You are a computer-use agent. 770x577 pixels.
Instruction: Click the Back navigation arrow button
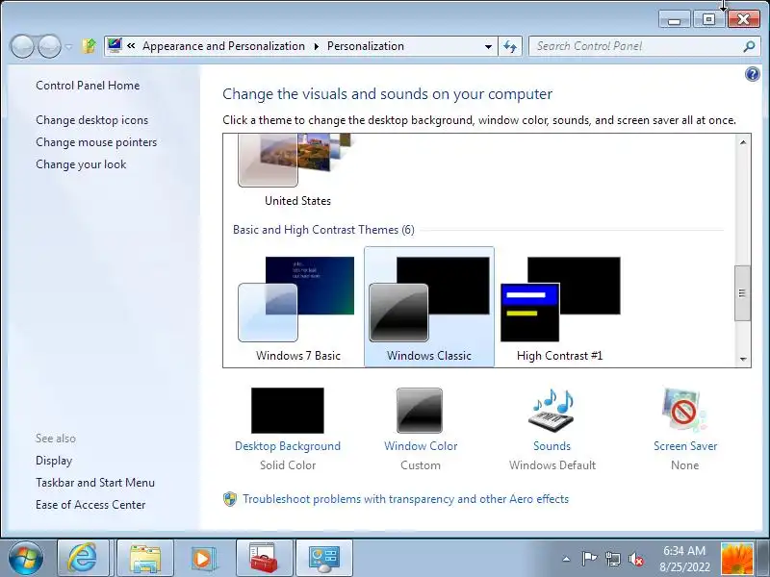(22, 46)
